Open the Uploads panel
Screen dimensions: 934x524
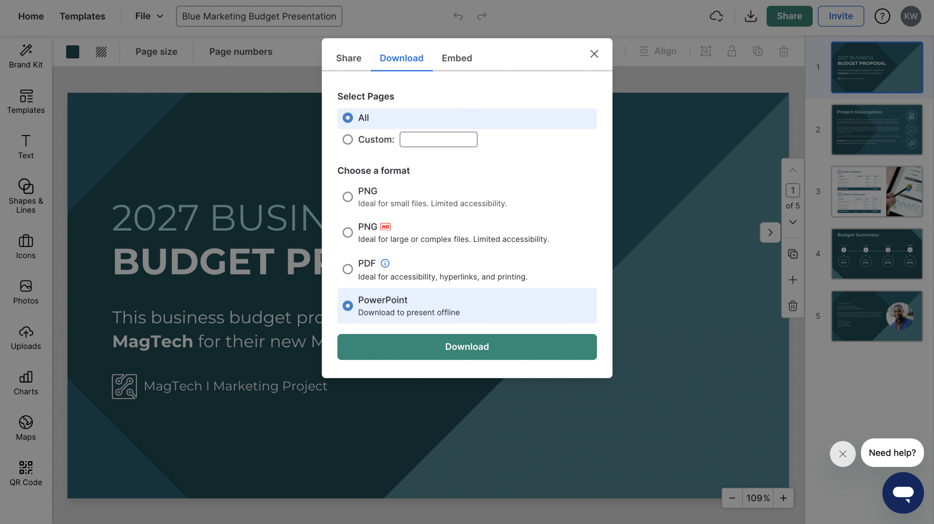click(x=26, y=337)
